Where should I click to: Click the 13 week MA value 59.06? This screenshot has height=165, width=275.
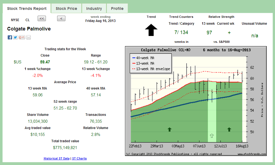pos(38,95)
